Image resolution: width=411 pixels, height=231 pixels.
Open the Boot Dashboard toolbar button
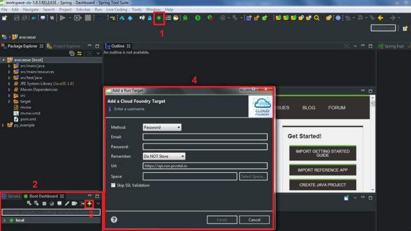[159, 18]
